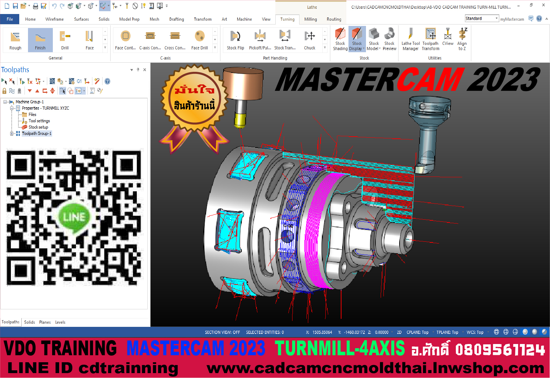Open the File menu button

[10, 19]
